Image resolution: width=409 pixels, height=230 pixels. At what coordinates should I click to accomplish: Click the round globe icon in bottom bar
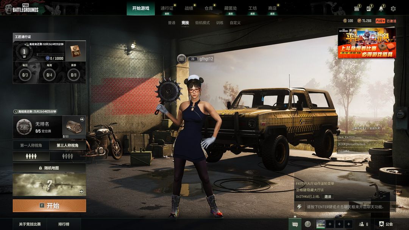point(308,224)
